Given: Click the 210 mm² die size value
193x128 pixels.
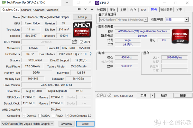Looking at the screenshot, I should [63, 29].
